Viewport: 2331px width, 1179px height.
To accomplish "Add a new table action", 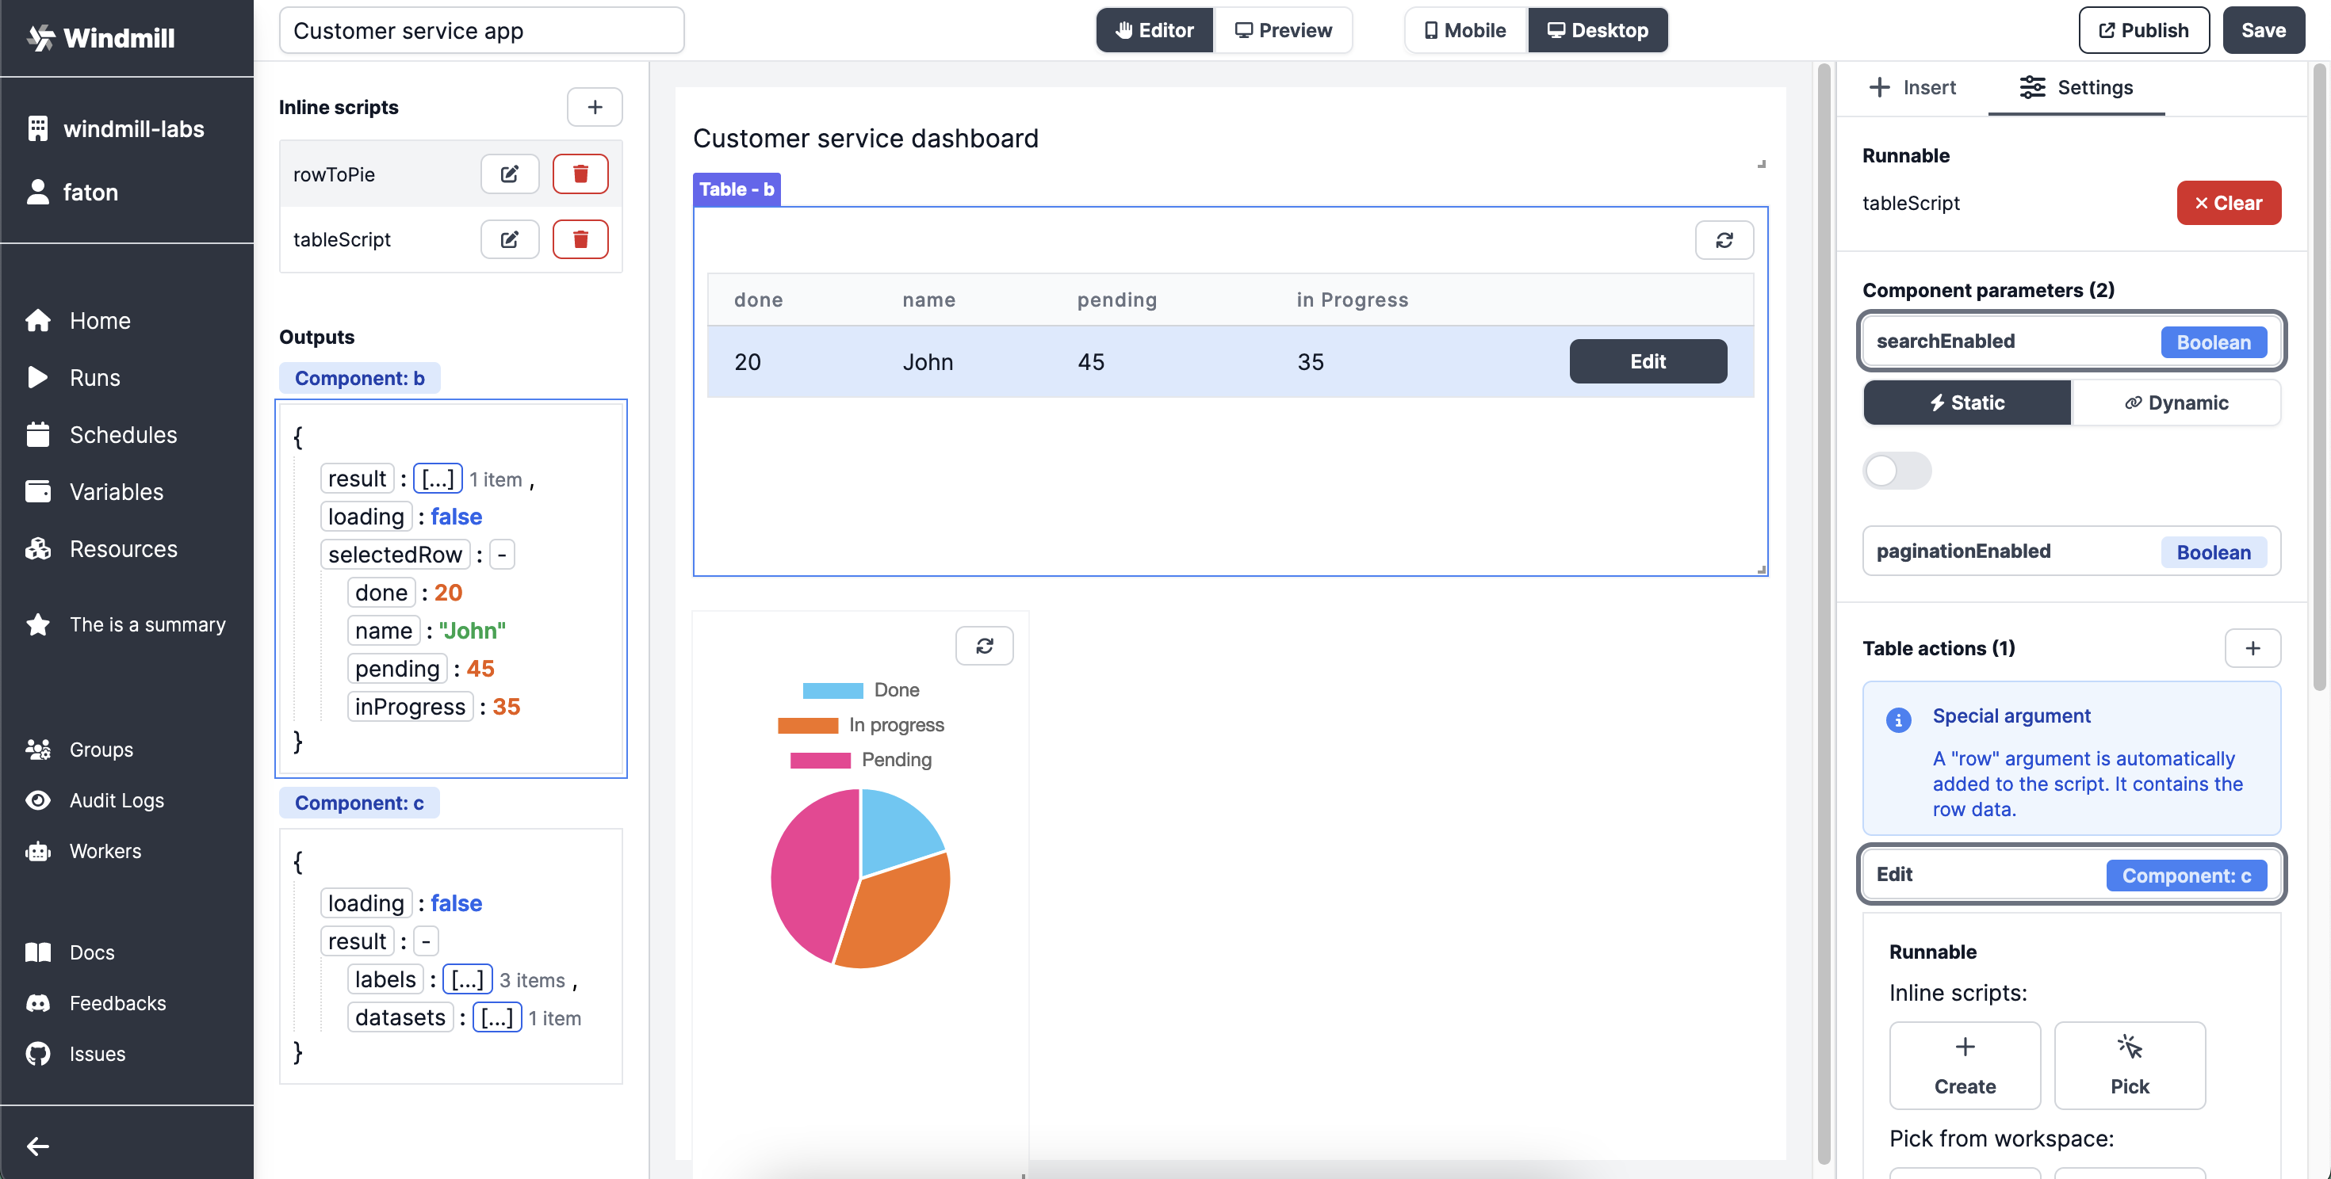I will pos(2253,648).
